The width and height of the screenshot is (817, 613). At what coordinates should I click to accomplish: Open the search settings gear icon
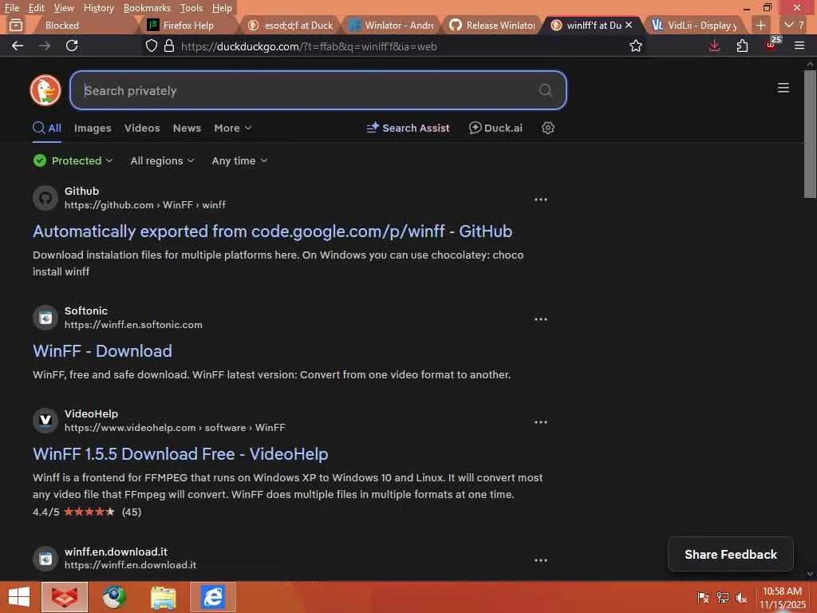(x=547, y=128)
